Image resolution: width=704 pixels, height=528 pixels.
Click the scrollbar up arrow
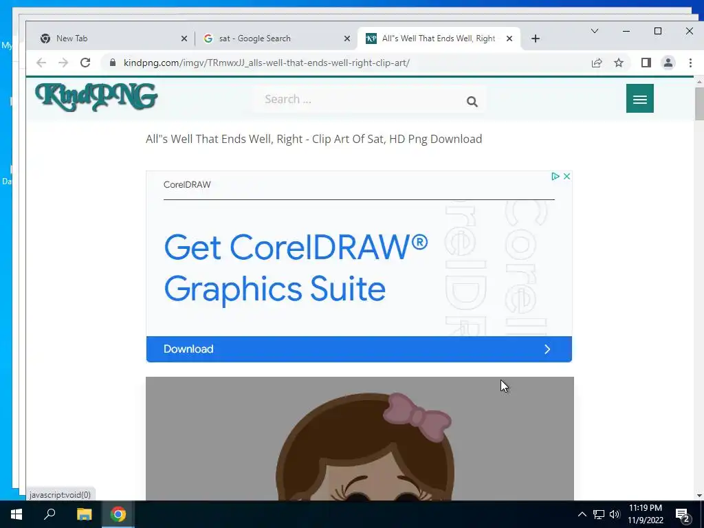699,82
